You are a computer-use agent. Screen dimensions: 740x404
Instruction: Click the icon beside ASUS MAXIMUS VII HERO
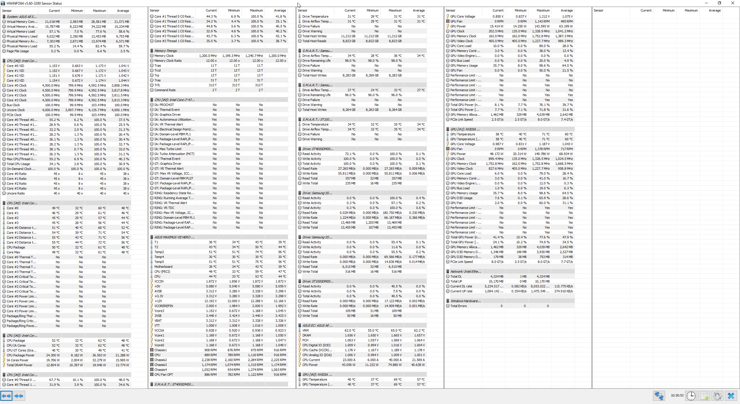point(152,237)
